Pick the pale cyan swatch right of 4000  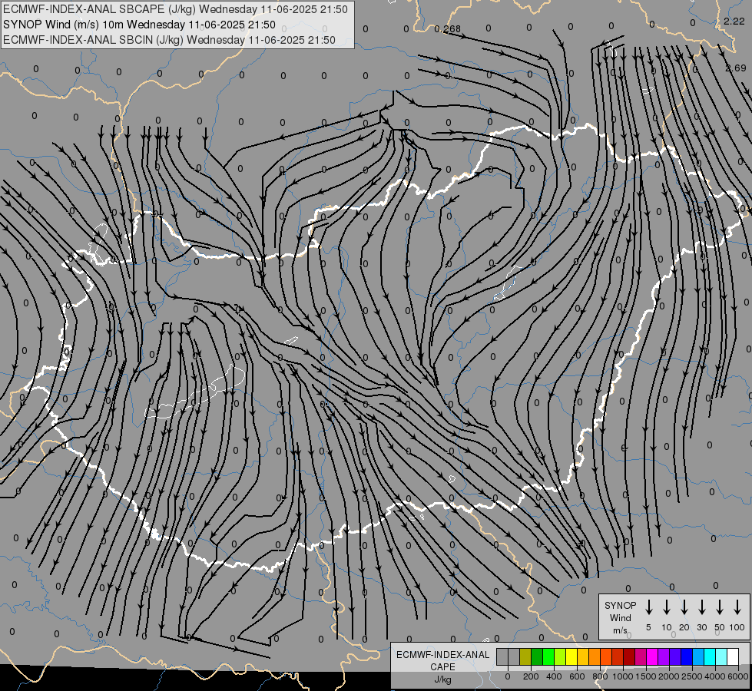(721, 656)
